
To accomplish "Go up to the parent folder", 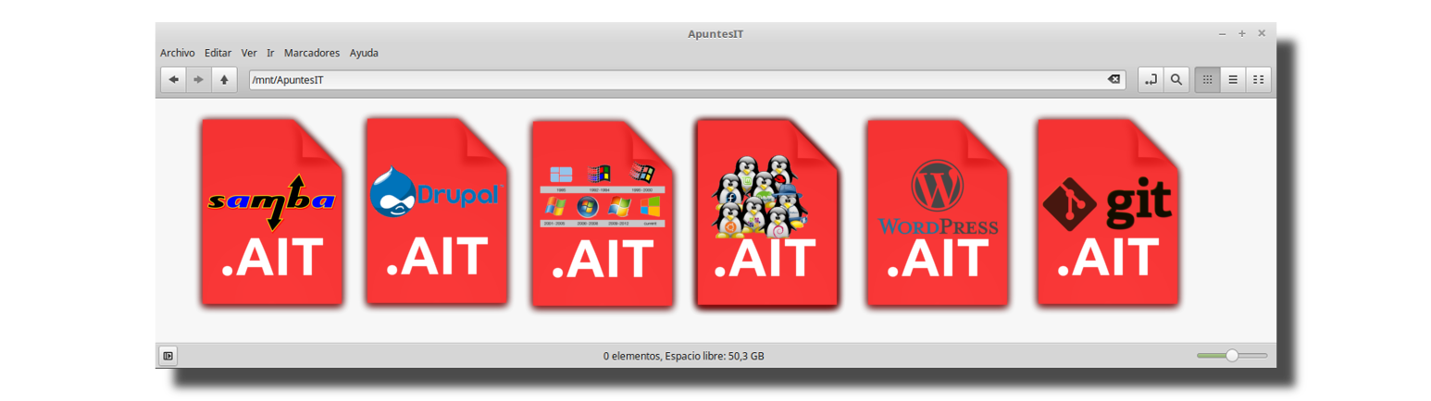I will point(224,79).
